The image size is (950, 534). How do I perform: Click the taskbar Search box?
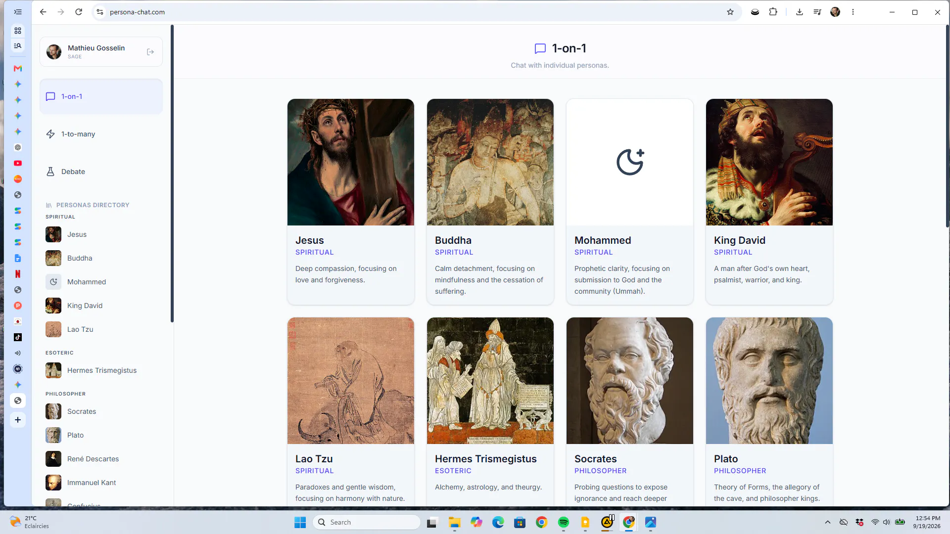pos(367,522)
